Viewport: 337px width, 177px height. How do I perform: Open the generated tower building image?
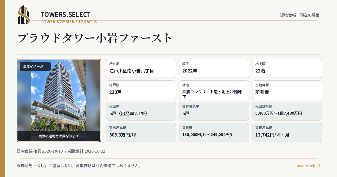pyautogui.click(x=59, y=100)
